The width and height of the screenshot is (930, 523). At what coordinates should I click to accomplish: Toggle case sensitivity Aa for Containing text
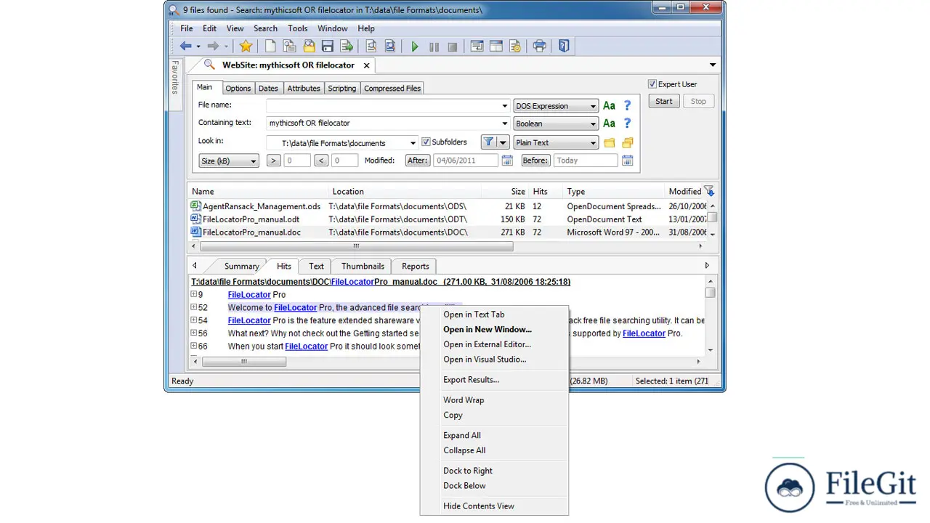coord(609,123)
